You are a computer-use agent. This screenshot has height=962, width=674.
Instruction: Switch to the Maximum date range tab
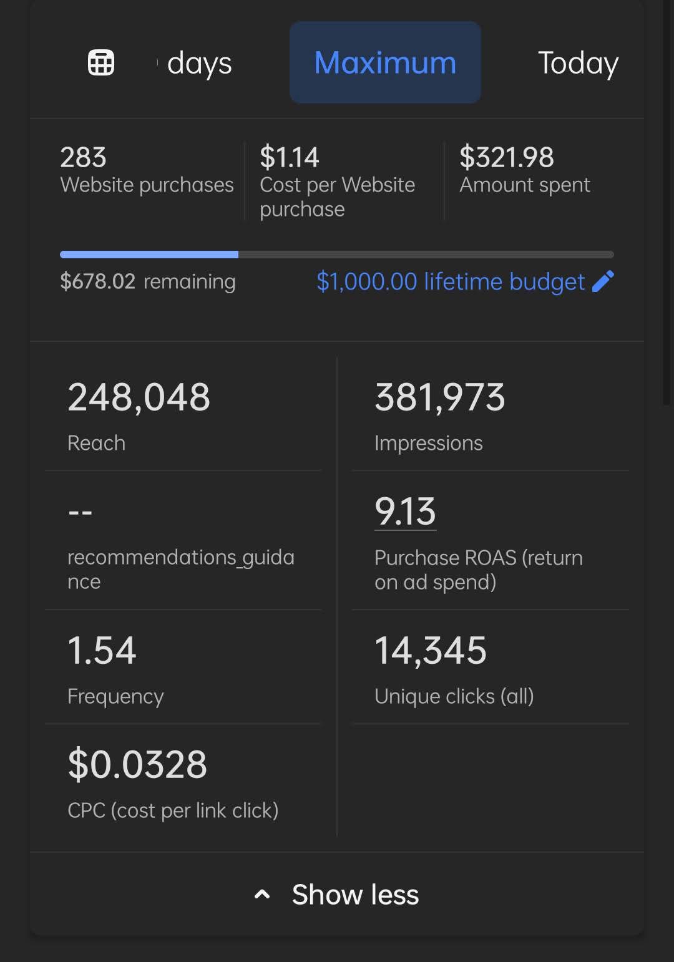[385, 62]
